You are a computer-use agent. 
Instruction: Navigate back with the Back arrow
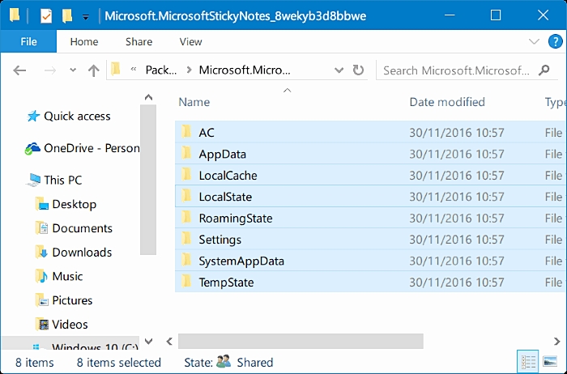point(20,70)
